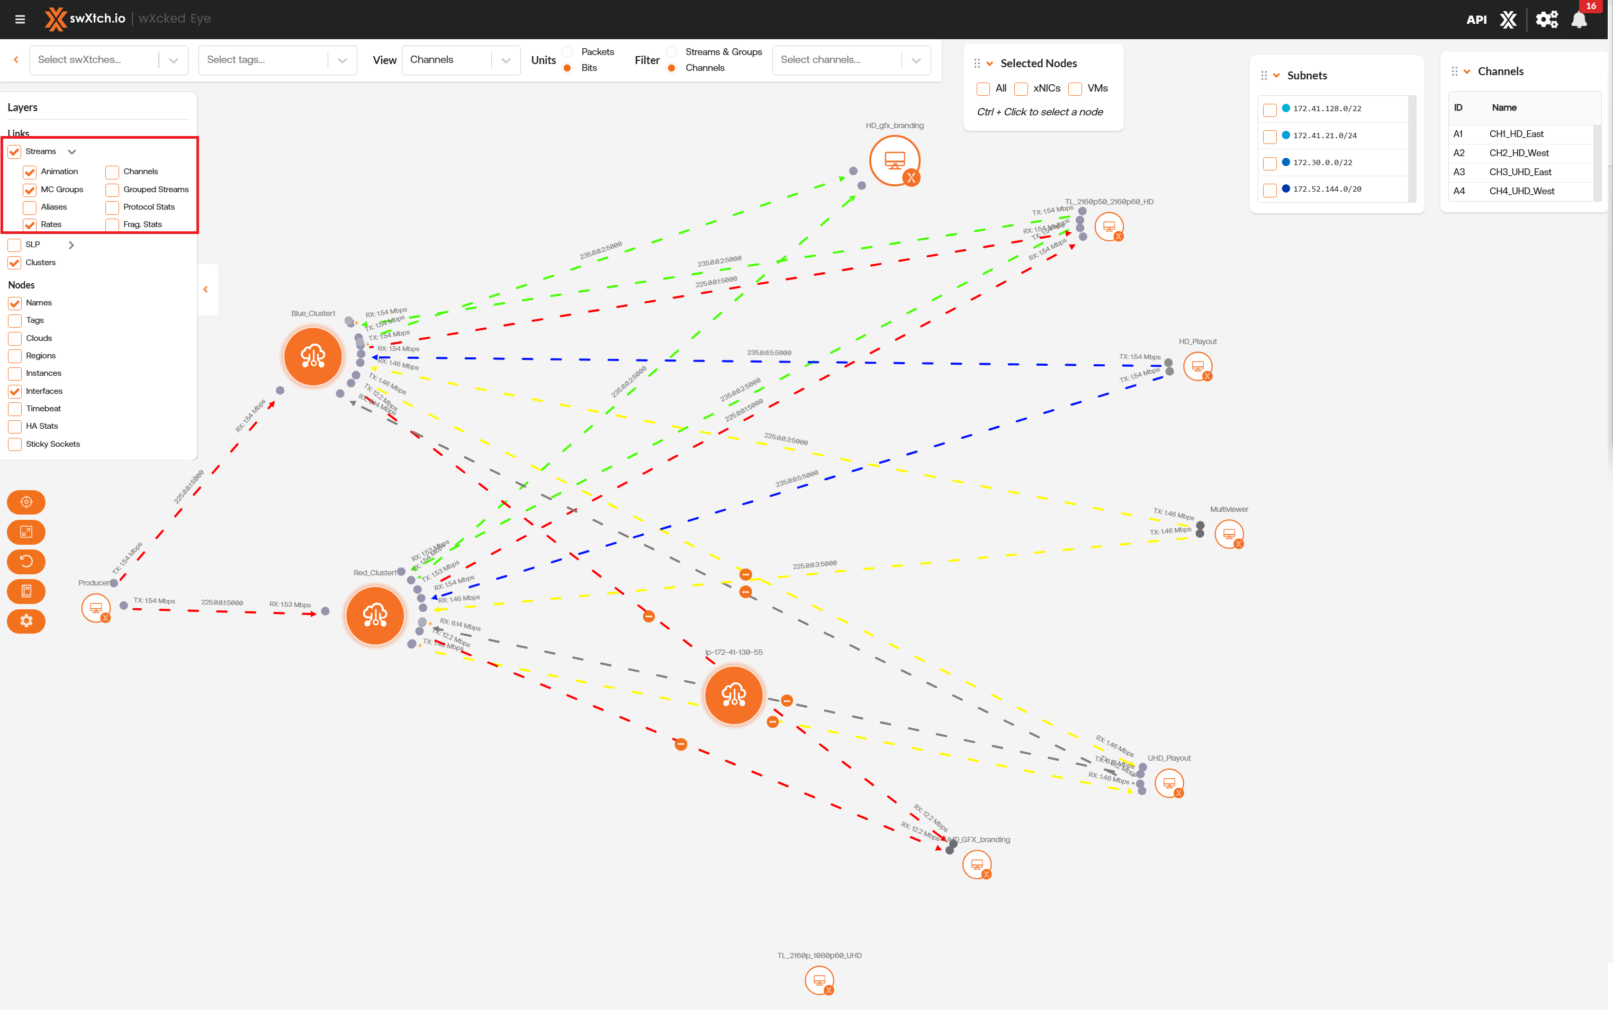Click the Blue_Cluster1 node icon

[312, 356]
